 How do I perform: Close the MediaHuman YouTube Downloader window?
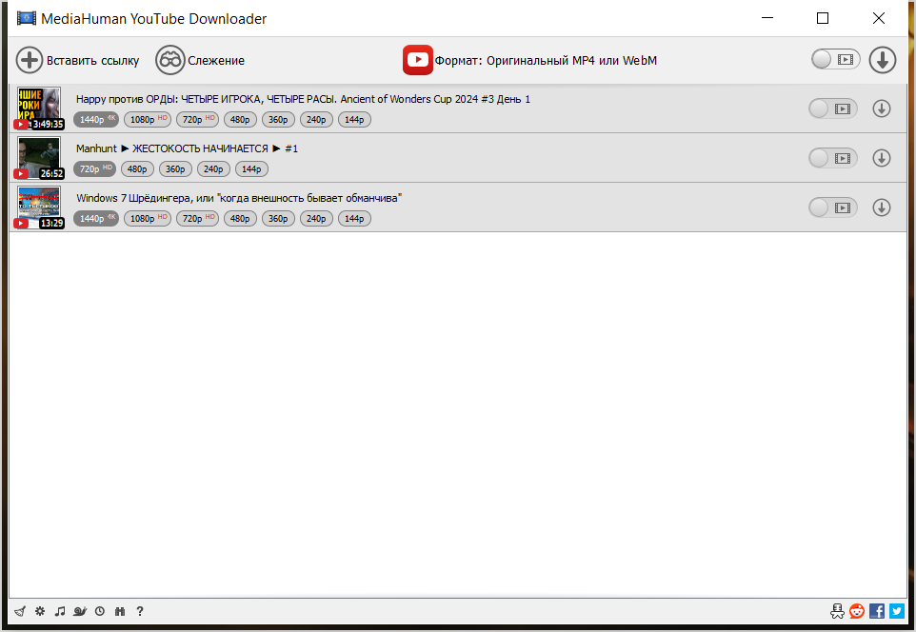[879, 18]
